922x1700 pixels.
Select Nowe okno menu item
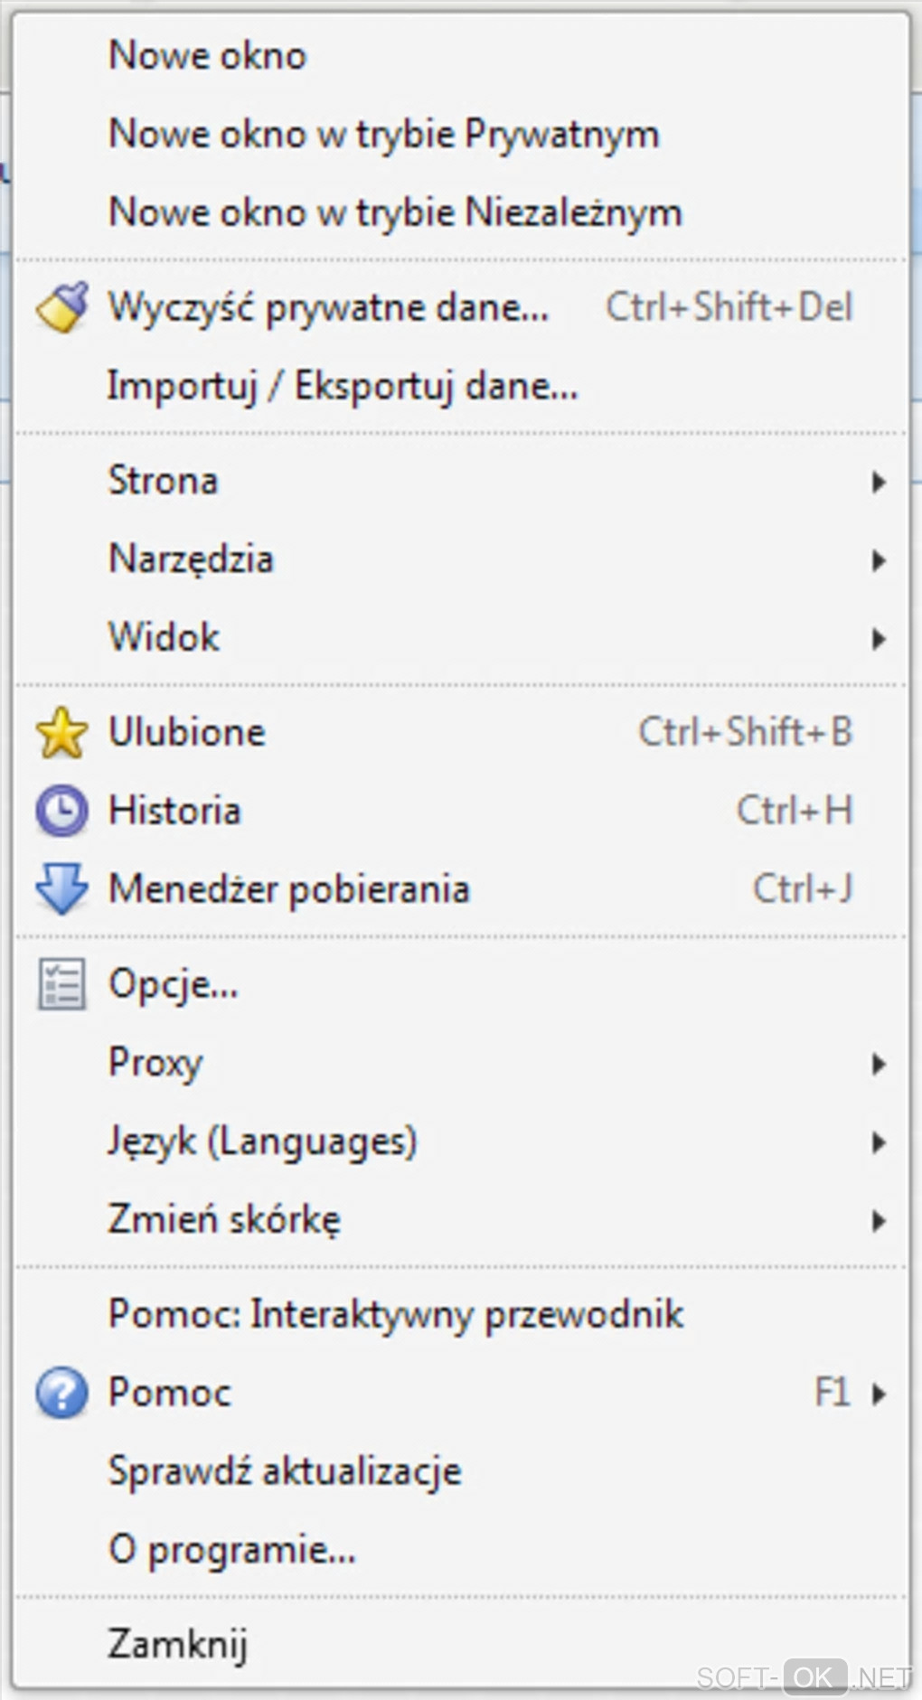[208, 56]
